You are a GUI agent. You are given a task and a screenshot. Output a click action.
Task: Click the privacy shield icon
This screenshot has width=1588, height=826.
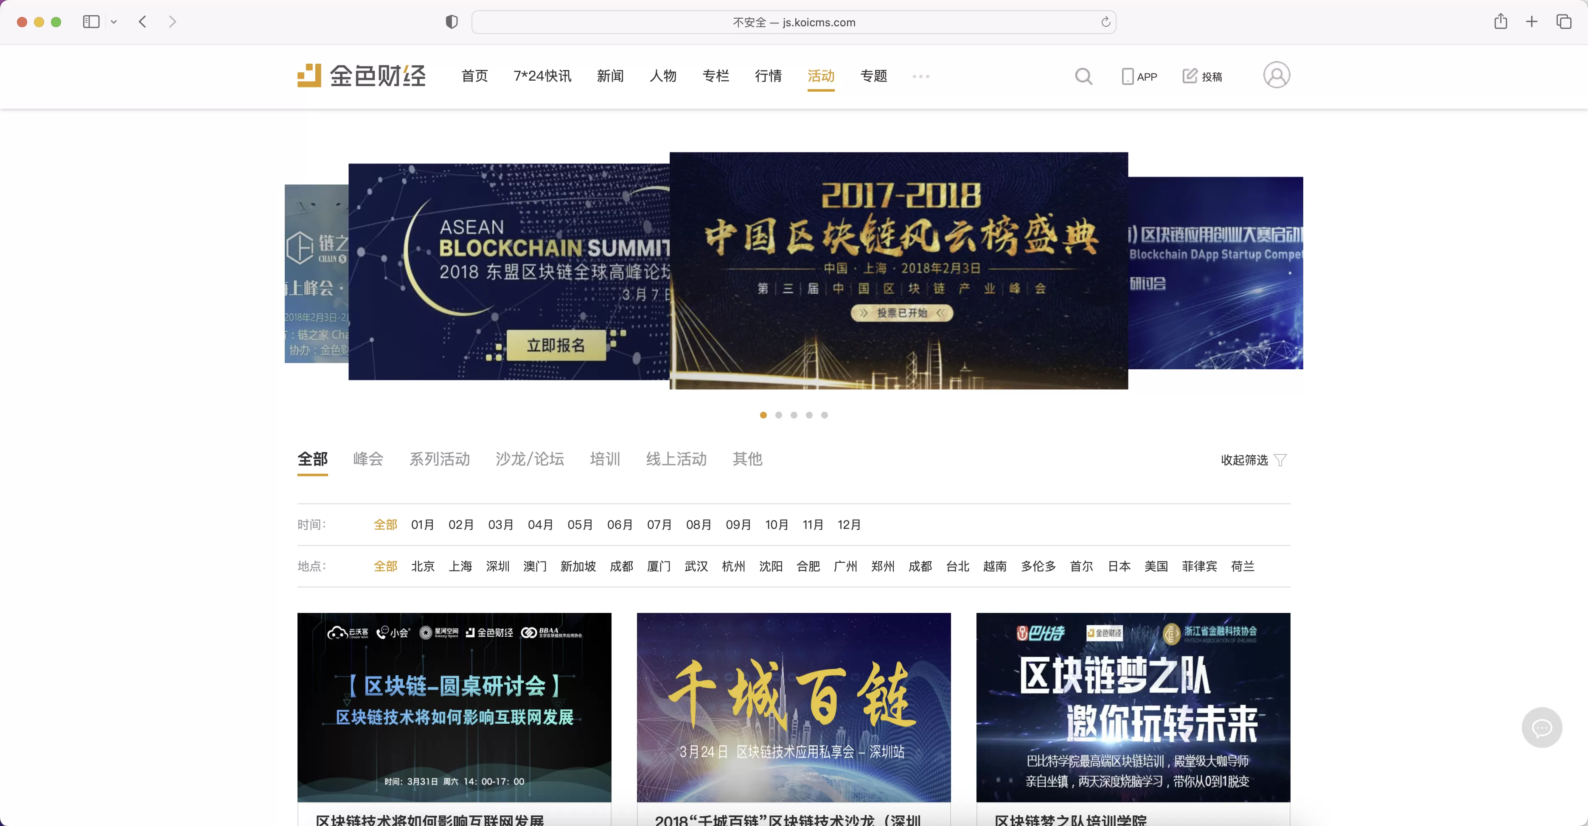452,22
